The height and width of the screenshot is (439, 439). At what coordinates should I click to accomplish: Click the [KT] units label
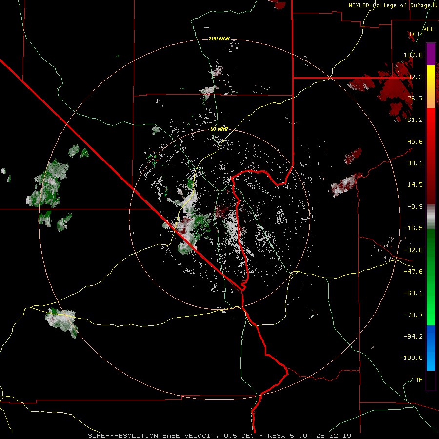(416, 34)
